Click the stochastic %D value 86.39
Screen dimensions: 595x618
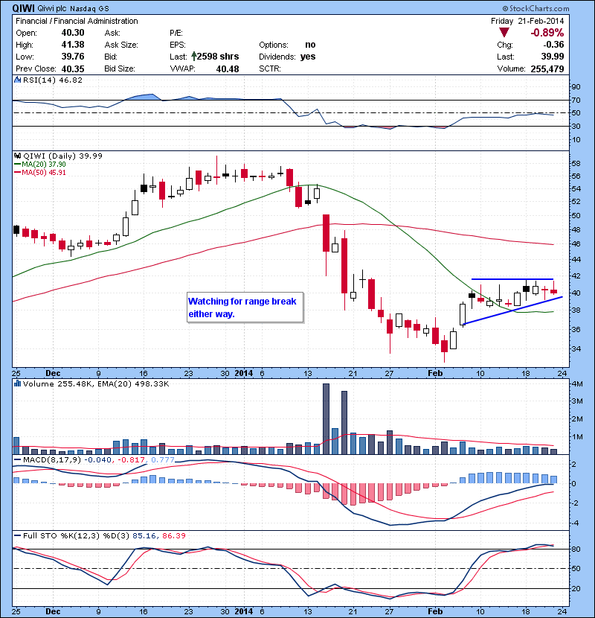(173, 535)
